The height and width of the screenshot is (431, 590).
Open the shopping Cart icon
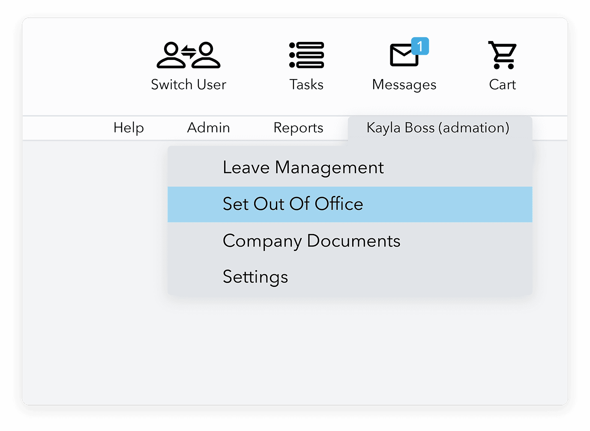(502, 55)
